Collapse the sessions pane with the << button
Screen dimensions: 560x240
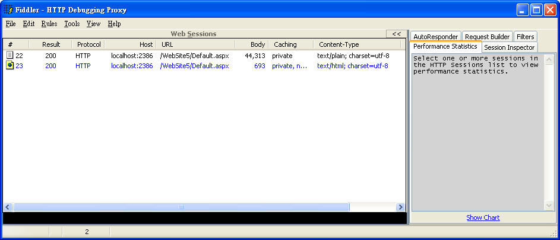pyautogui.click(x=396, y=34)
